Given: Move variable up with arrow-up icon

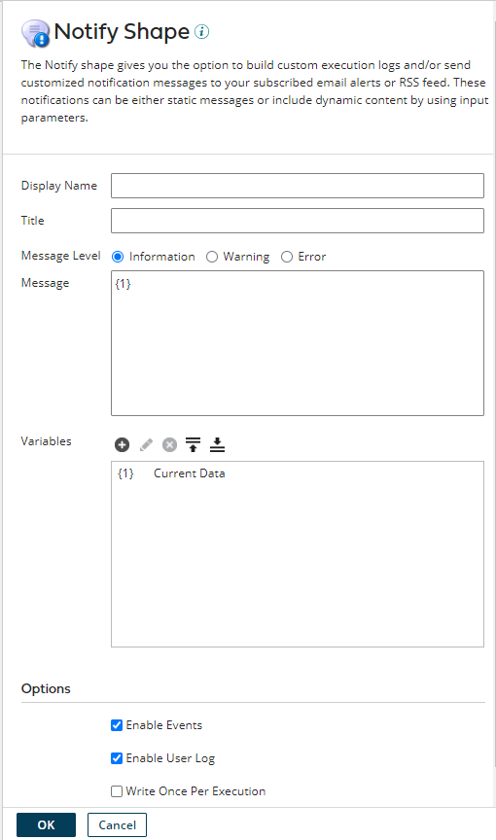Looking at the screenshot, I should coord(193,444).
